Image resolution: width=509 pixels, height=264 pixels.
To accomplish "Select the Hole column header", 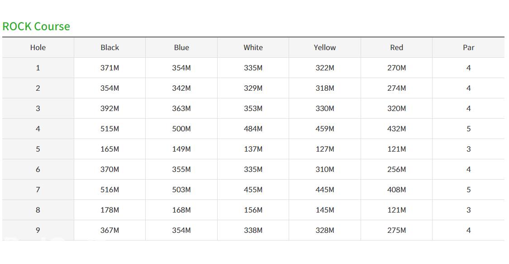I will [38, 47].
